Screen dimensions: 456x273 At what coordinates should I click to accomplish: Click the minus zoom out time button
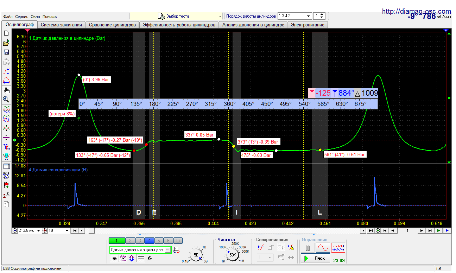coord(15,231)
